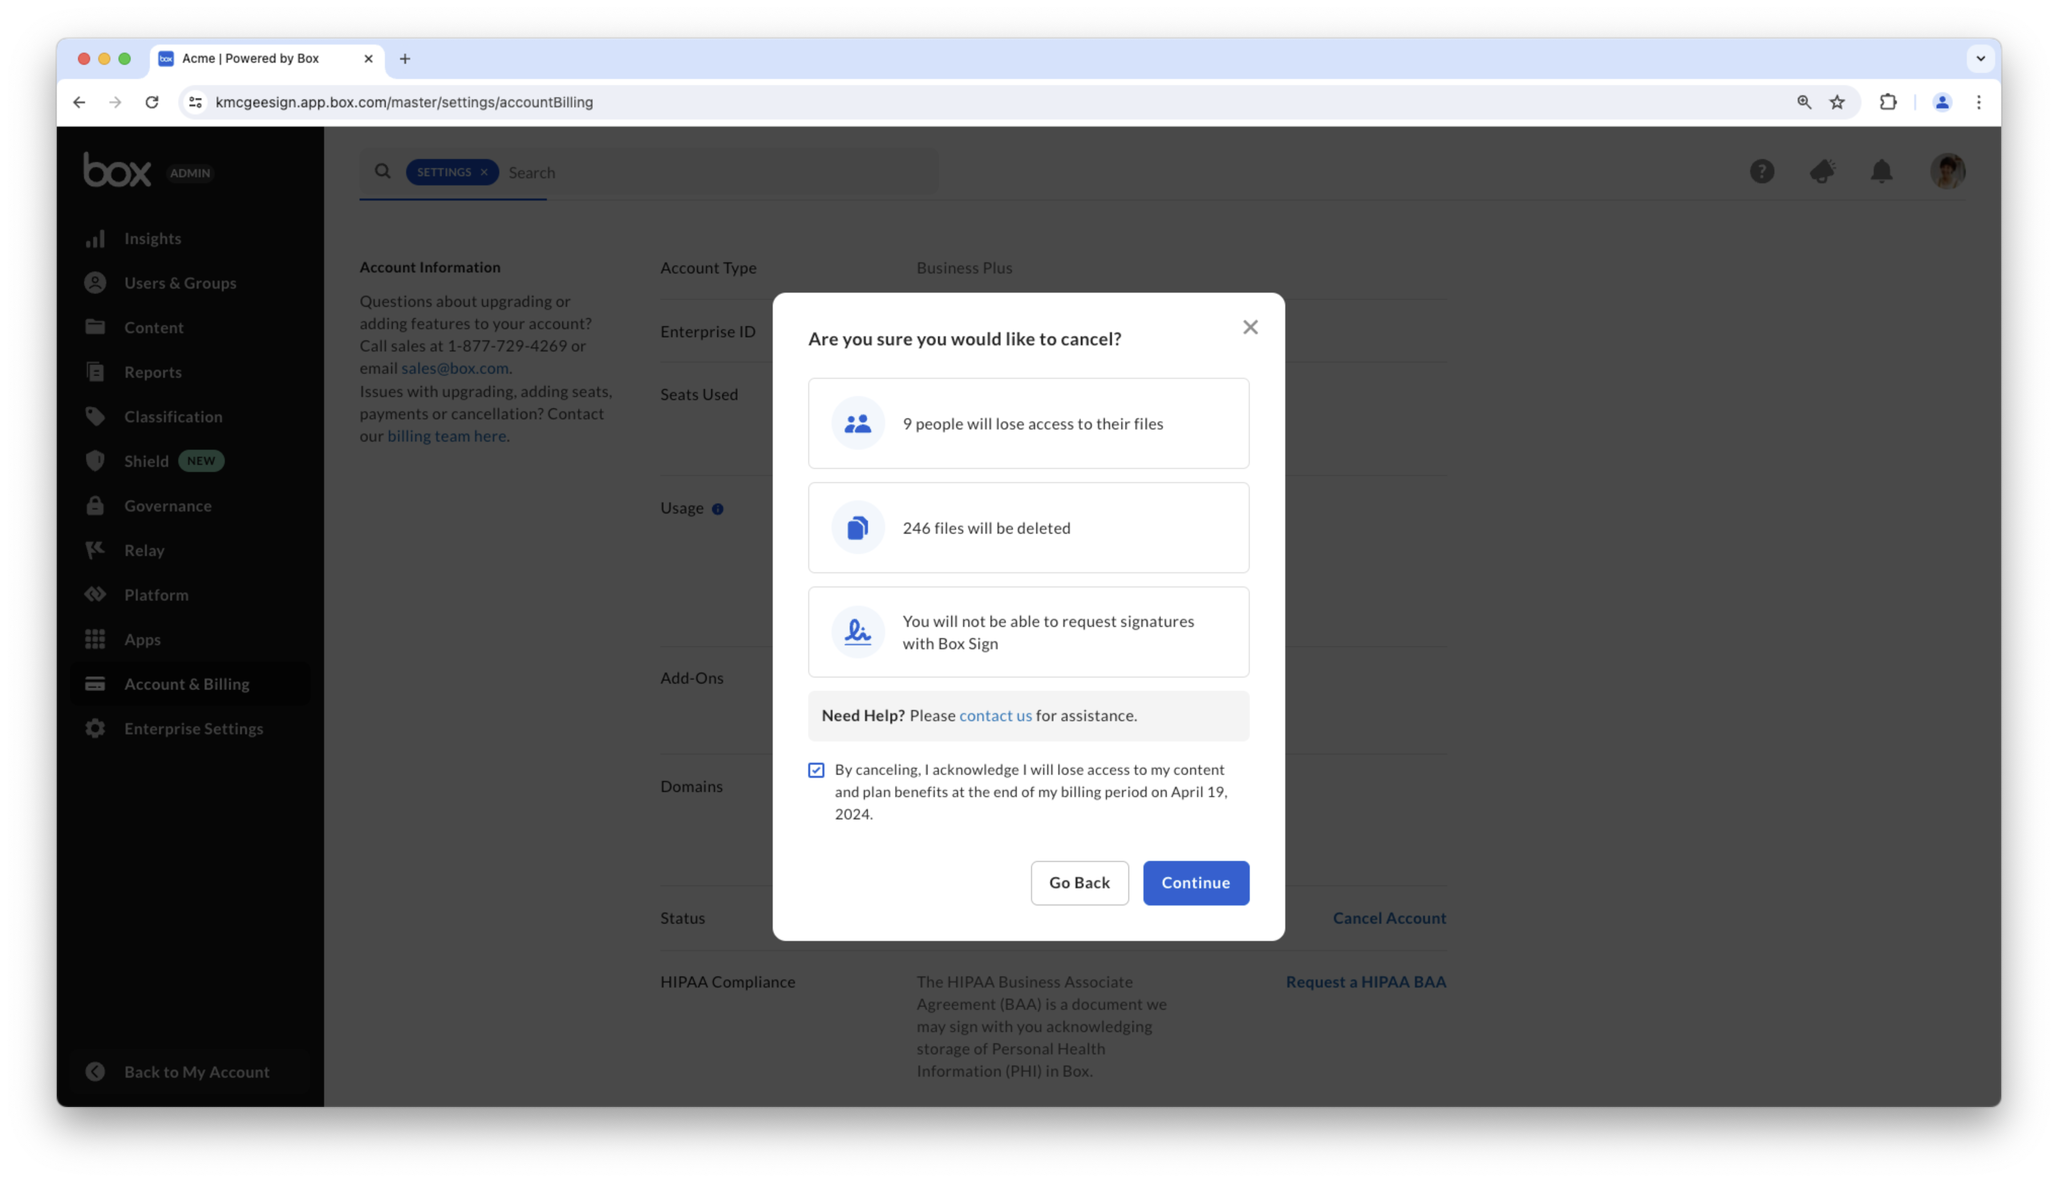Open the contact us link
The height and width of the screenshot is (1182, 2058).
coord(995,715)
